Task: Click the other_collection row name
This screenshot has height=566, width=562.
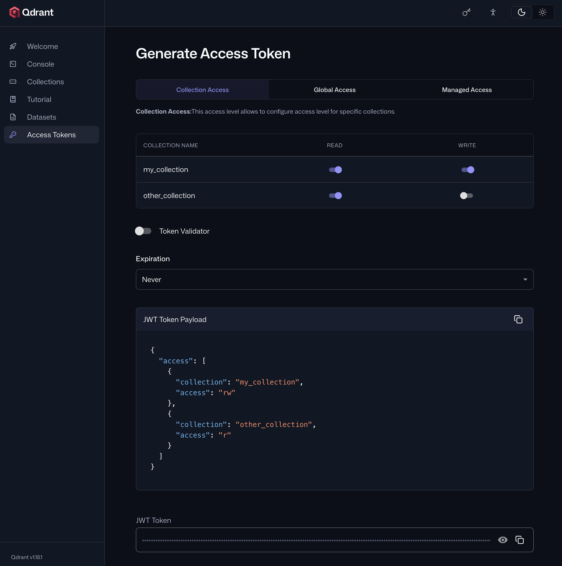Action: (169, 196)
